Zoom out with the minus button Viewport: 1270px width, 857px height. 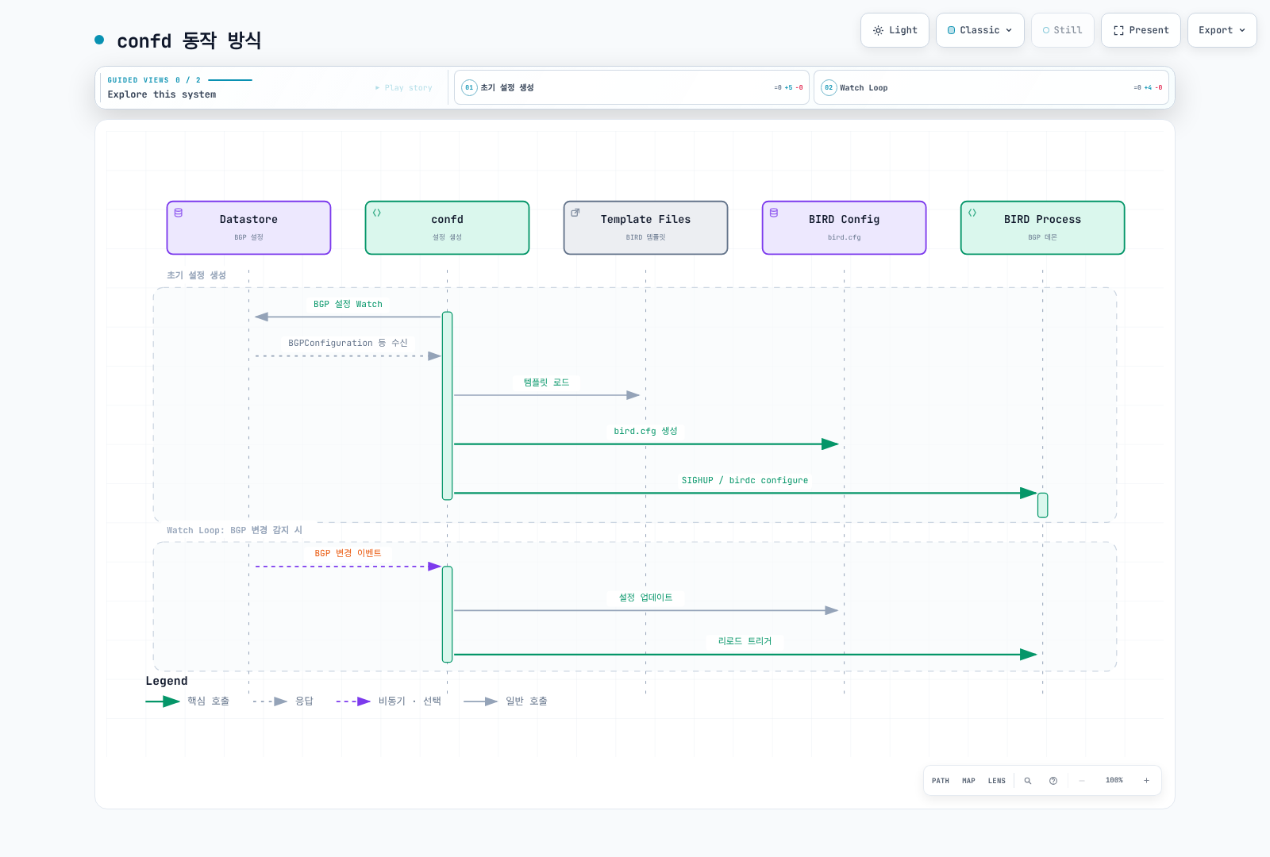click(x=1082, y=781)
